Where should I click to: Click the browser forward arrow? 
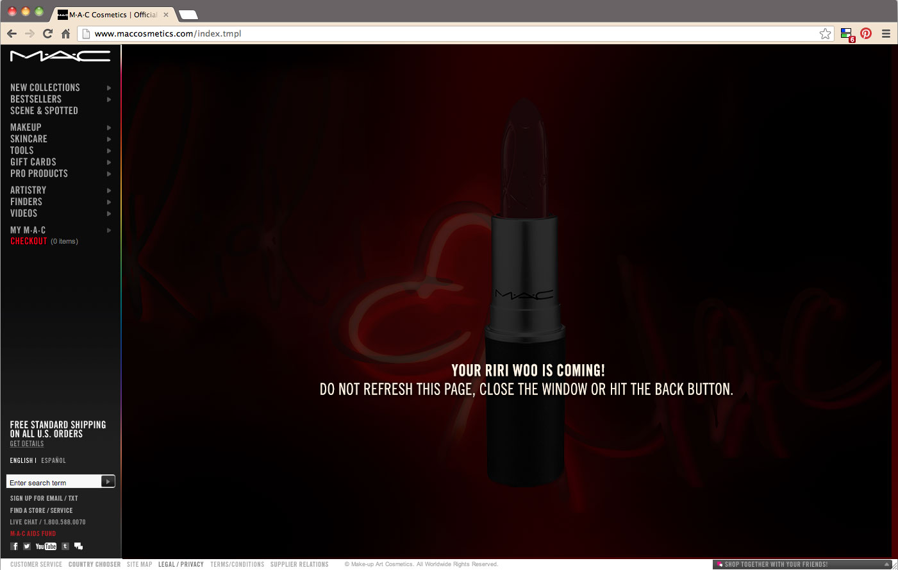click(29, 33)
